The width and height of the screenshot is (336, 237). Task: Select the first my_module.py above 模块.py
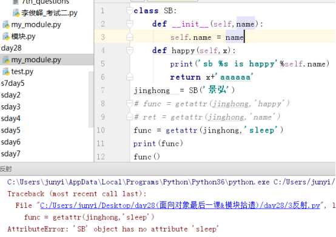click(x=36, y=25)
